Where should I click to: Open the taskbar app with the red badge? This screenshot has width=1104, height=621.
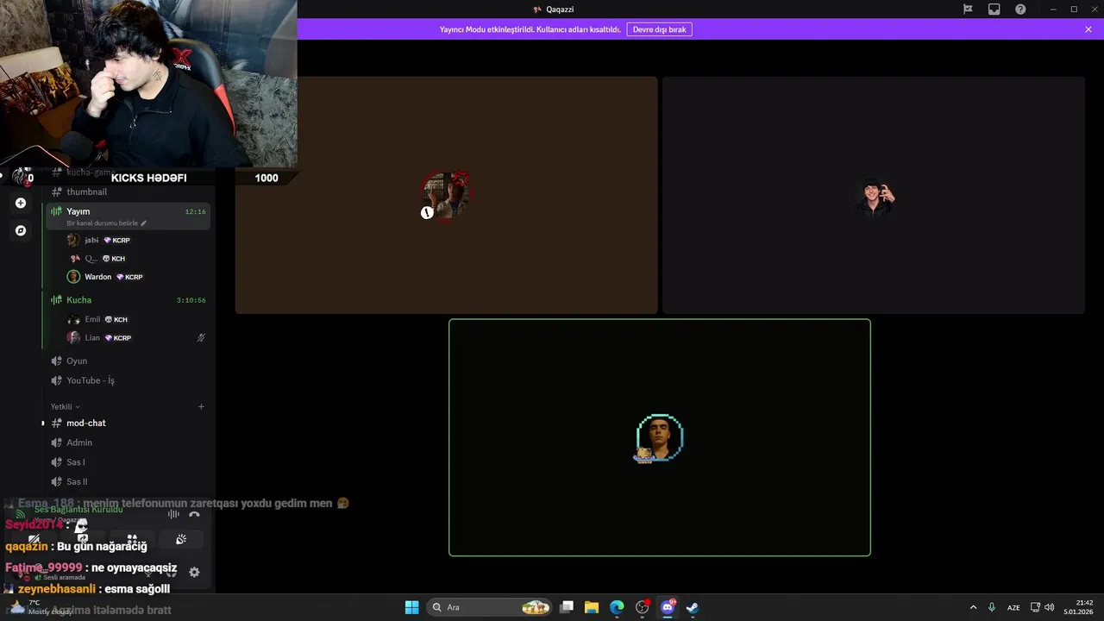click(643, 607)
